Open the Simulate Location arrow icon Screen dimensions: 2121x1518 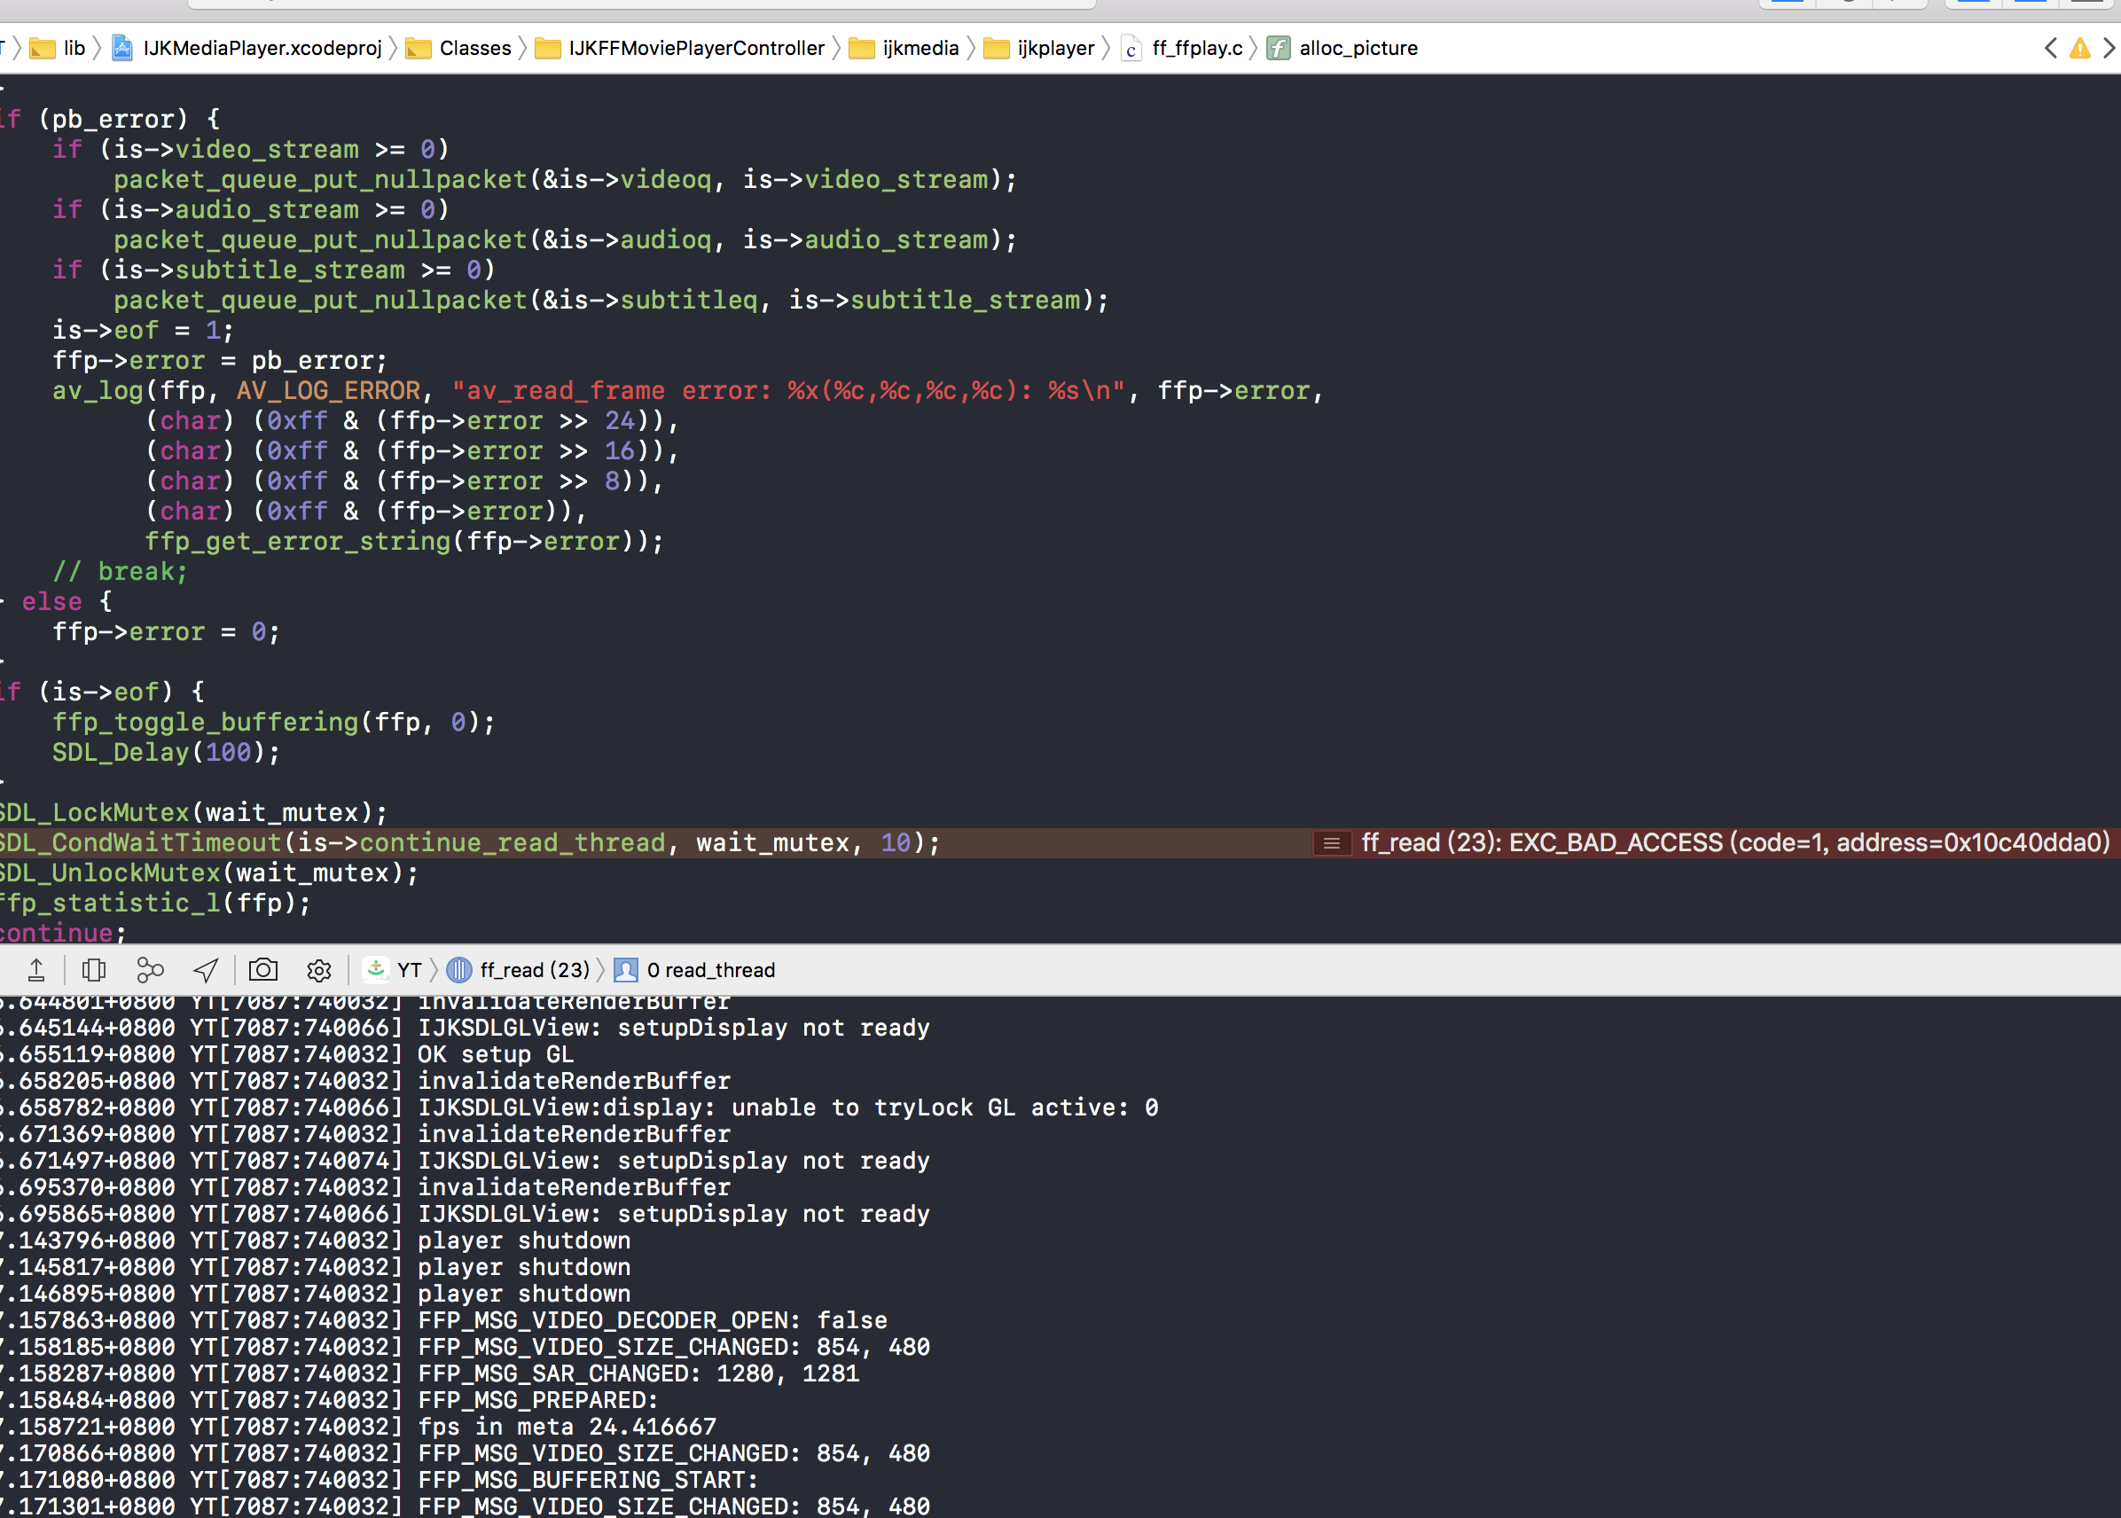click(x=206, y=970)
